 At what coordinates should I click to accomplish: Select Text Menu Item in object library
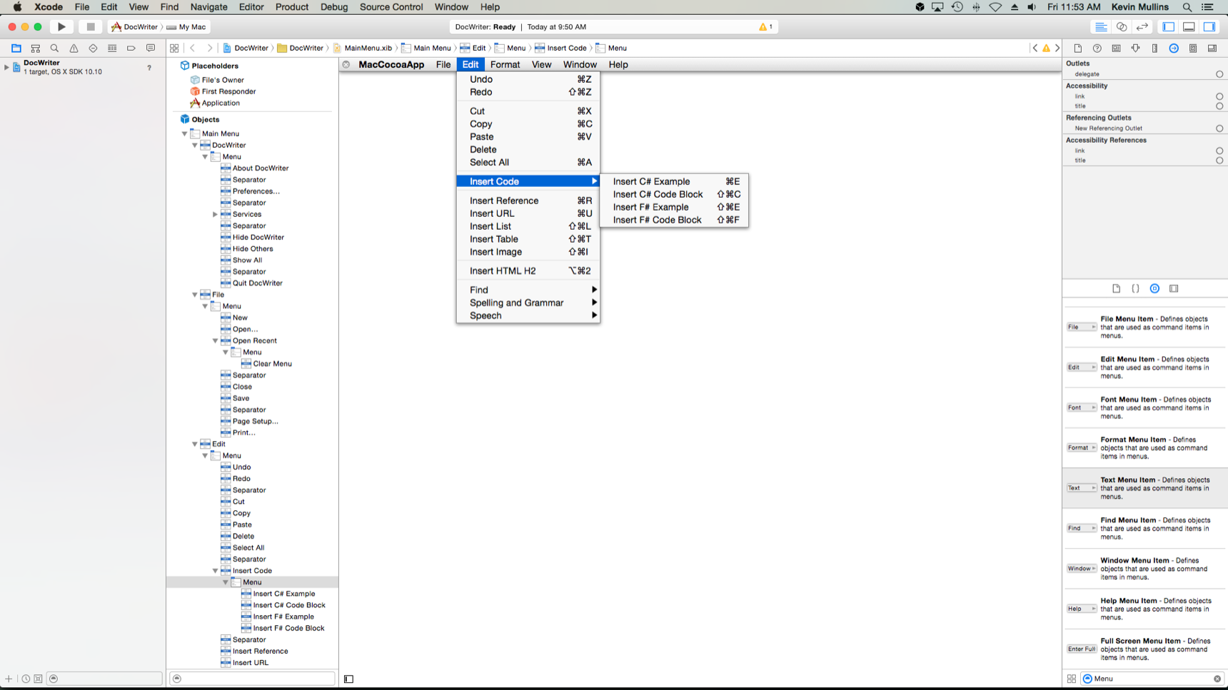(1145, 488)
